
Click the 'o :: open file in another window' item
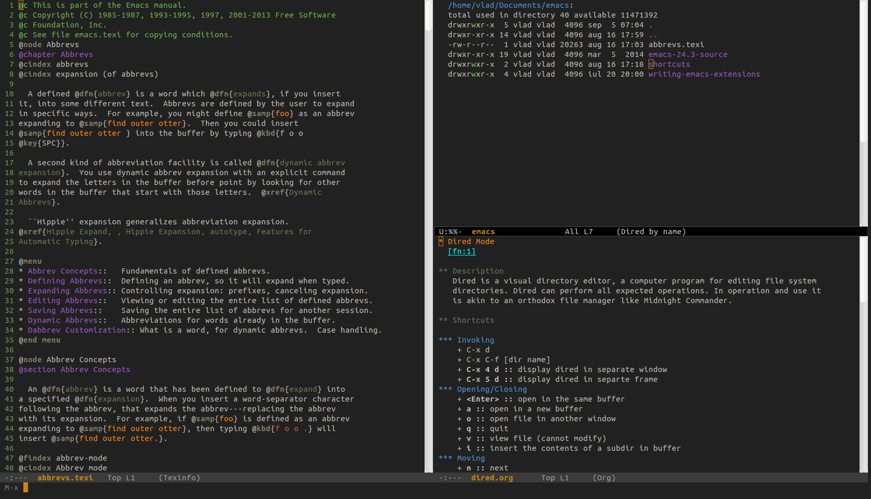pyautogui.click(x=537, y=419)
